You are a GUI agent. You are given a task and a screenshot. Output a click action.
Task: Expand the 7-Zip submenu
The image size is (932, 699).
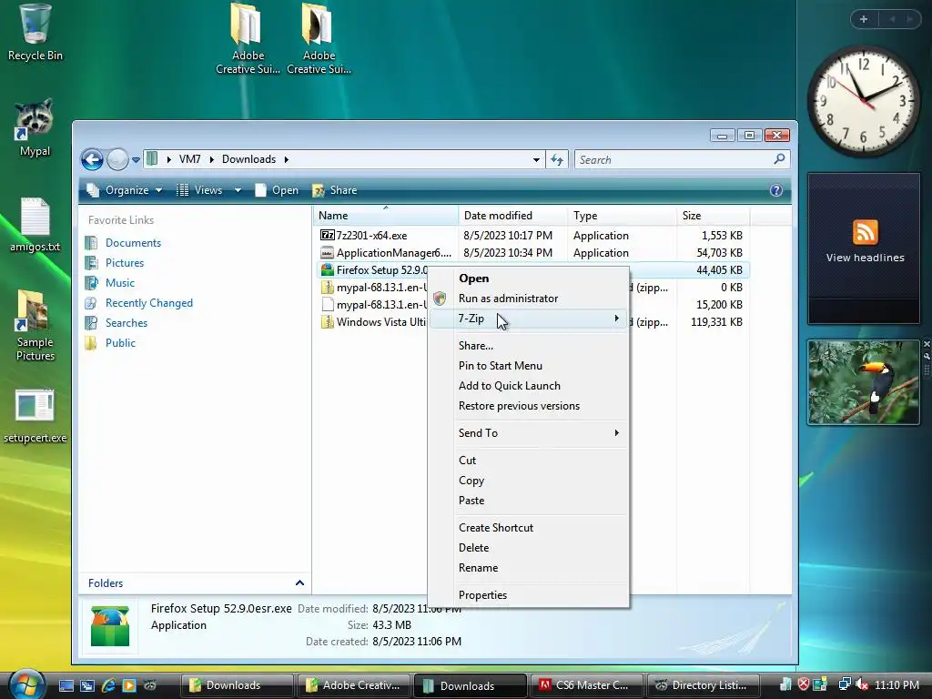(529, 319)
